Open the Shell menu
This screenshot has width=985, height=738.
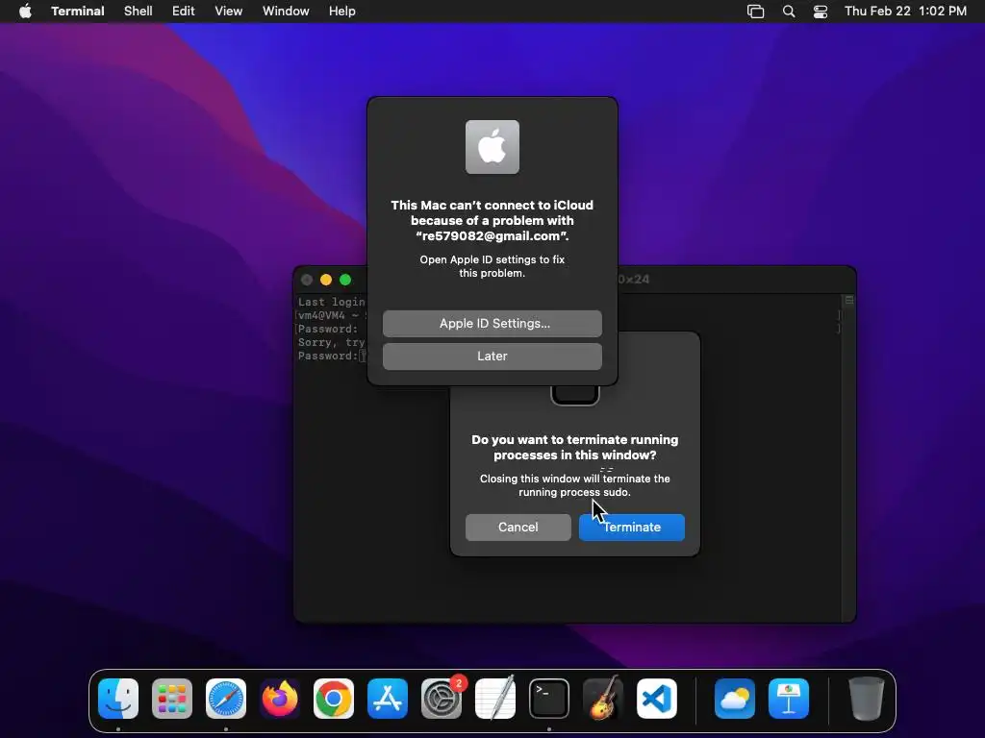(139, 12)
